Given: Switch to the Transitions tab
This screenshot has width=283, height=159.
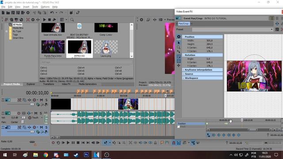Looking at the screenshot, I should coord(48,84).
